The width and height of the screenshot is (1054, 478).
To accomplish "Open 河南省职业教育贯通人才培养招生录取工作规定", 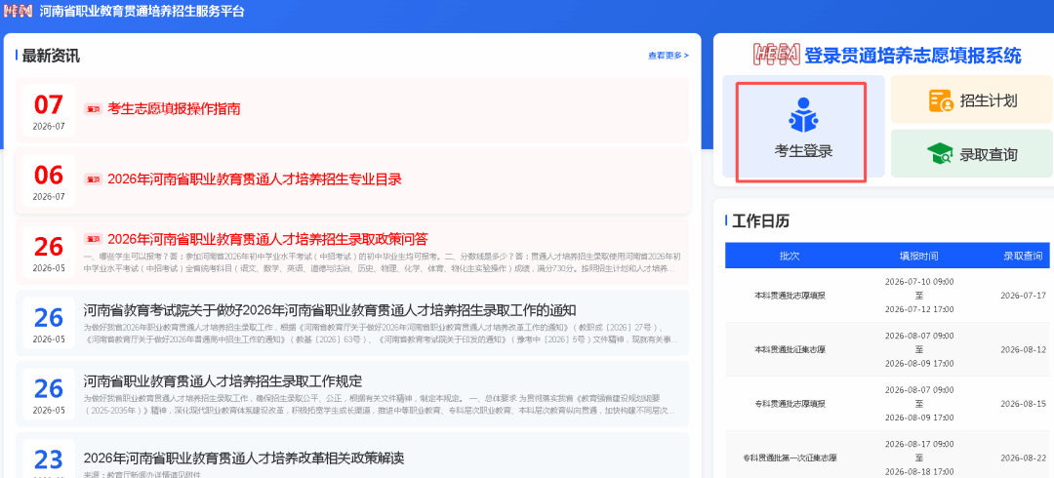I will [x=223, y=380].
